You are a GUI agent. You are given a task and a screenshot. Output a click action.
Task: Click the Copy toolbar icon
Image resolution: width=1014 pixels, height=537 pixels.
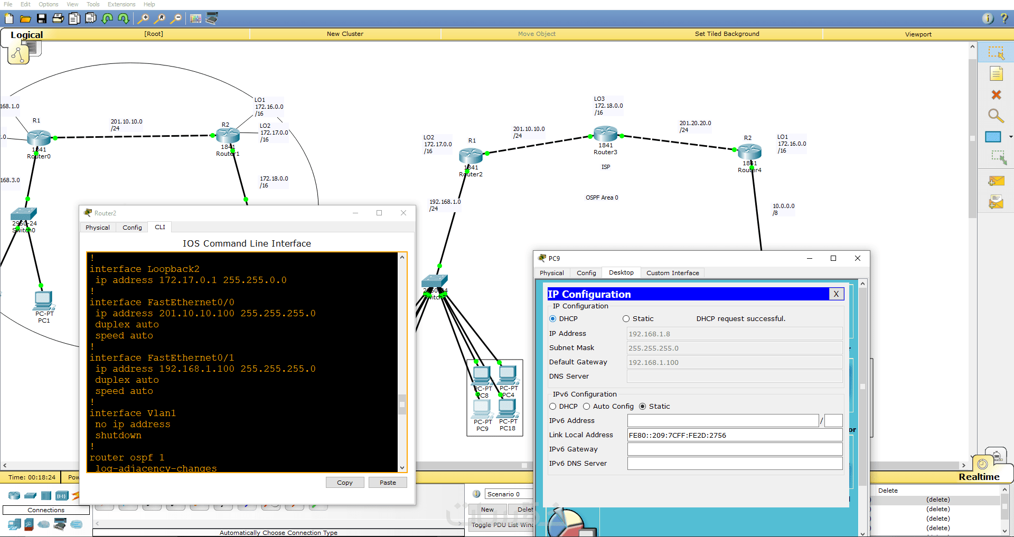(x=74, y=18)
